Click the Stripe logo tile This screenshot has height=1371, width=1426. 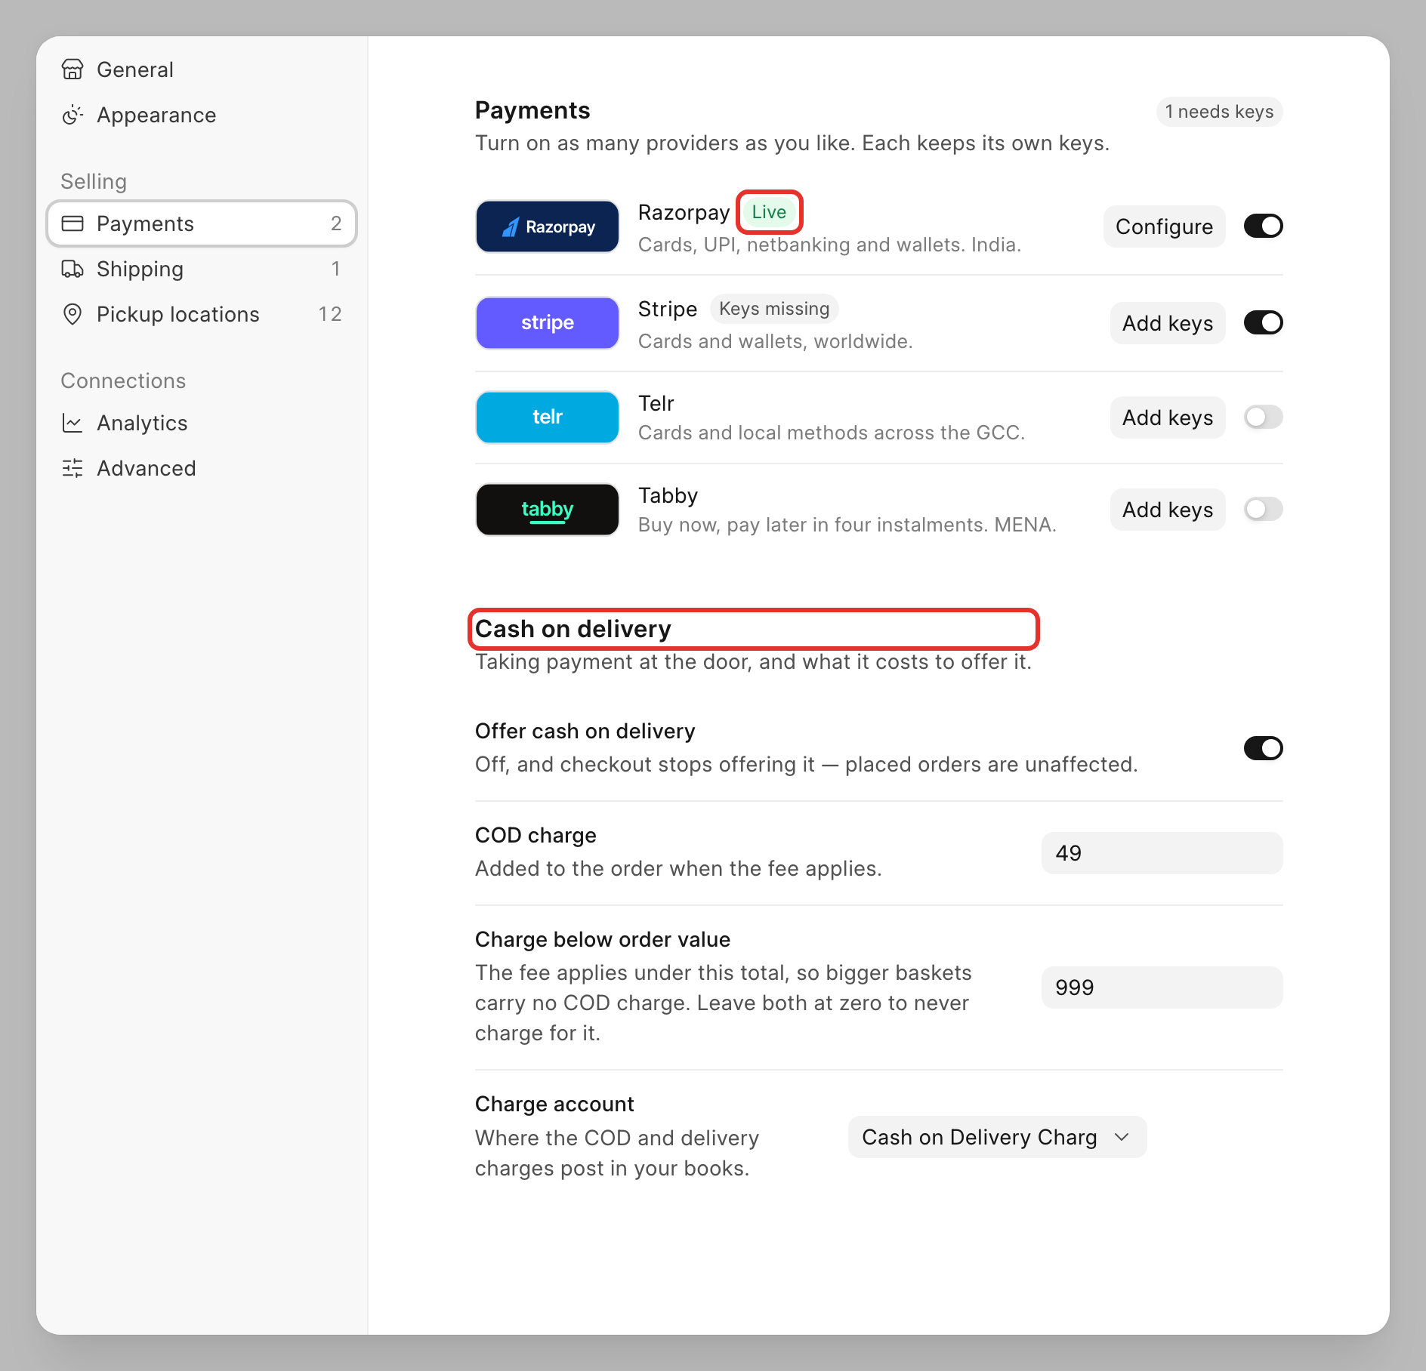548,323
